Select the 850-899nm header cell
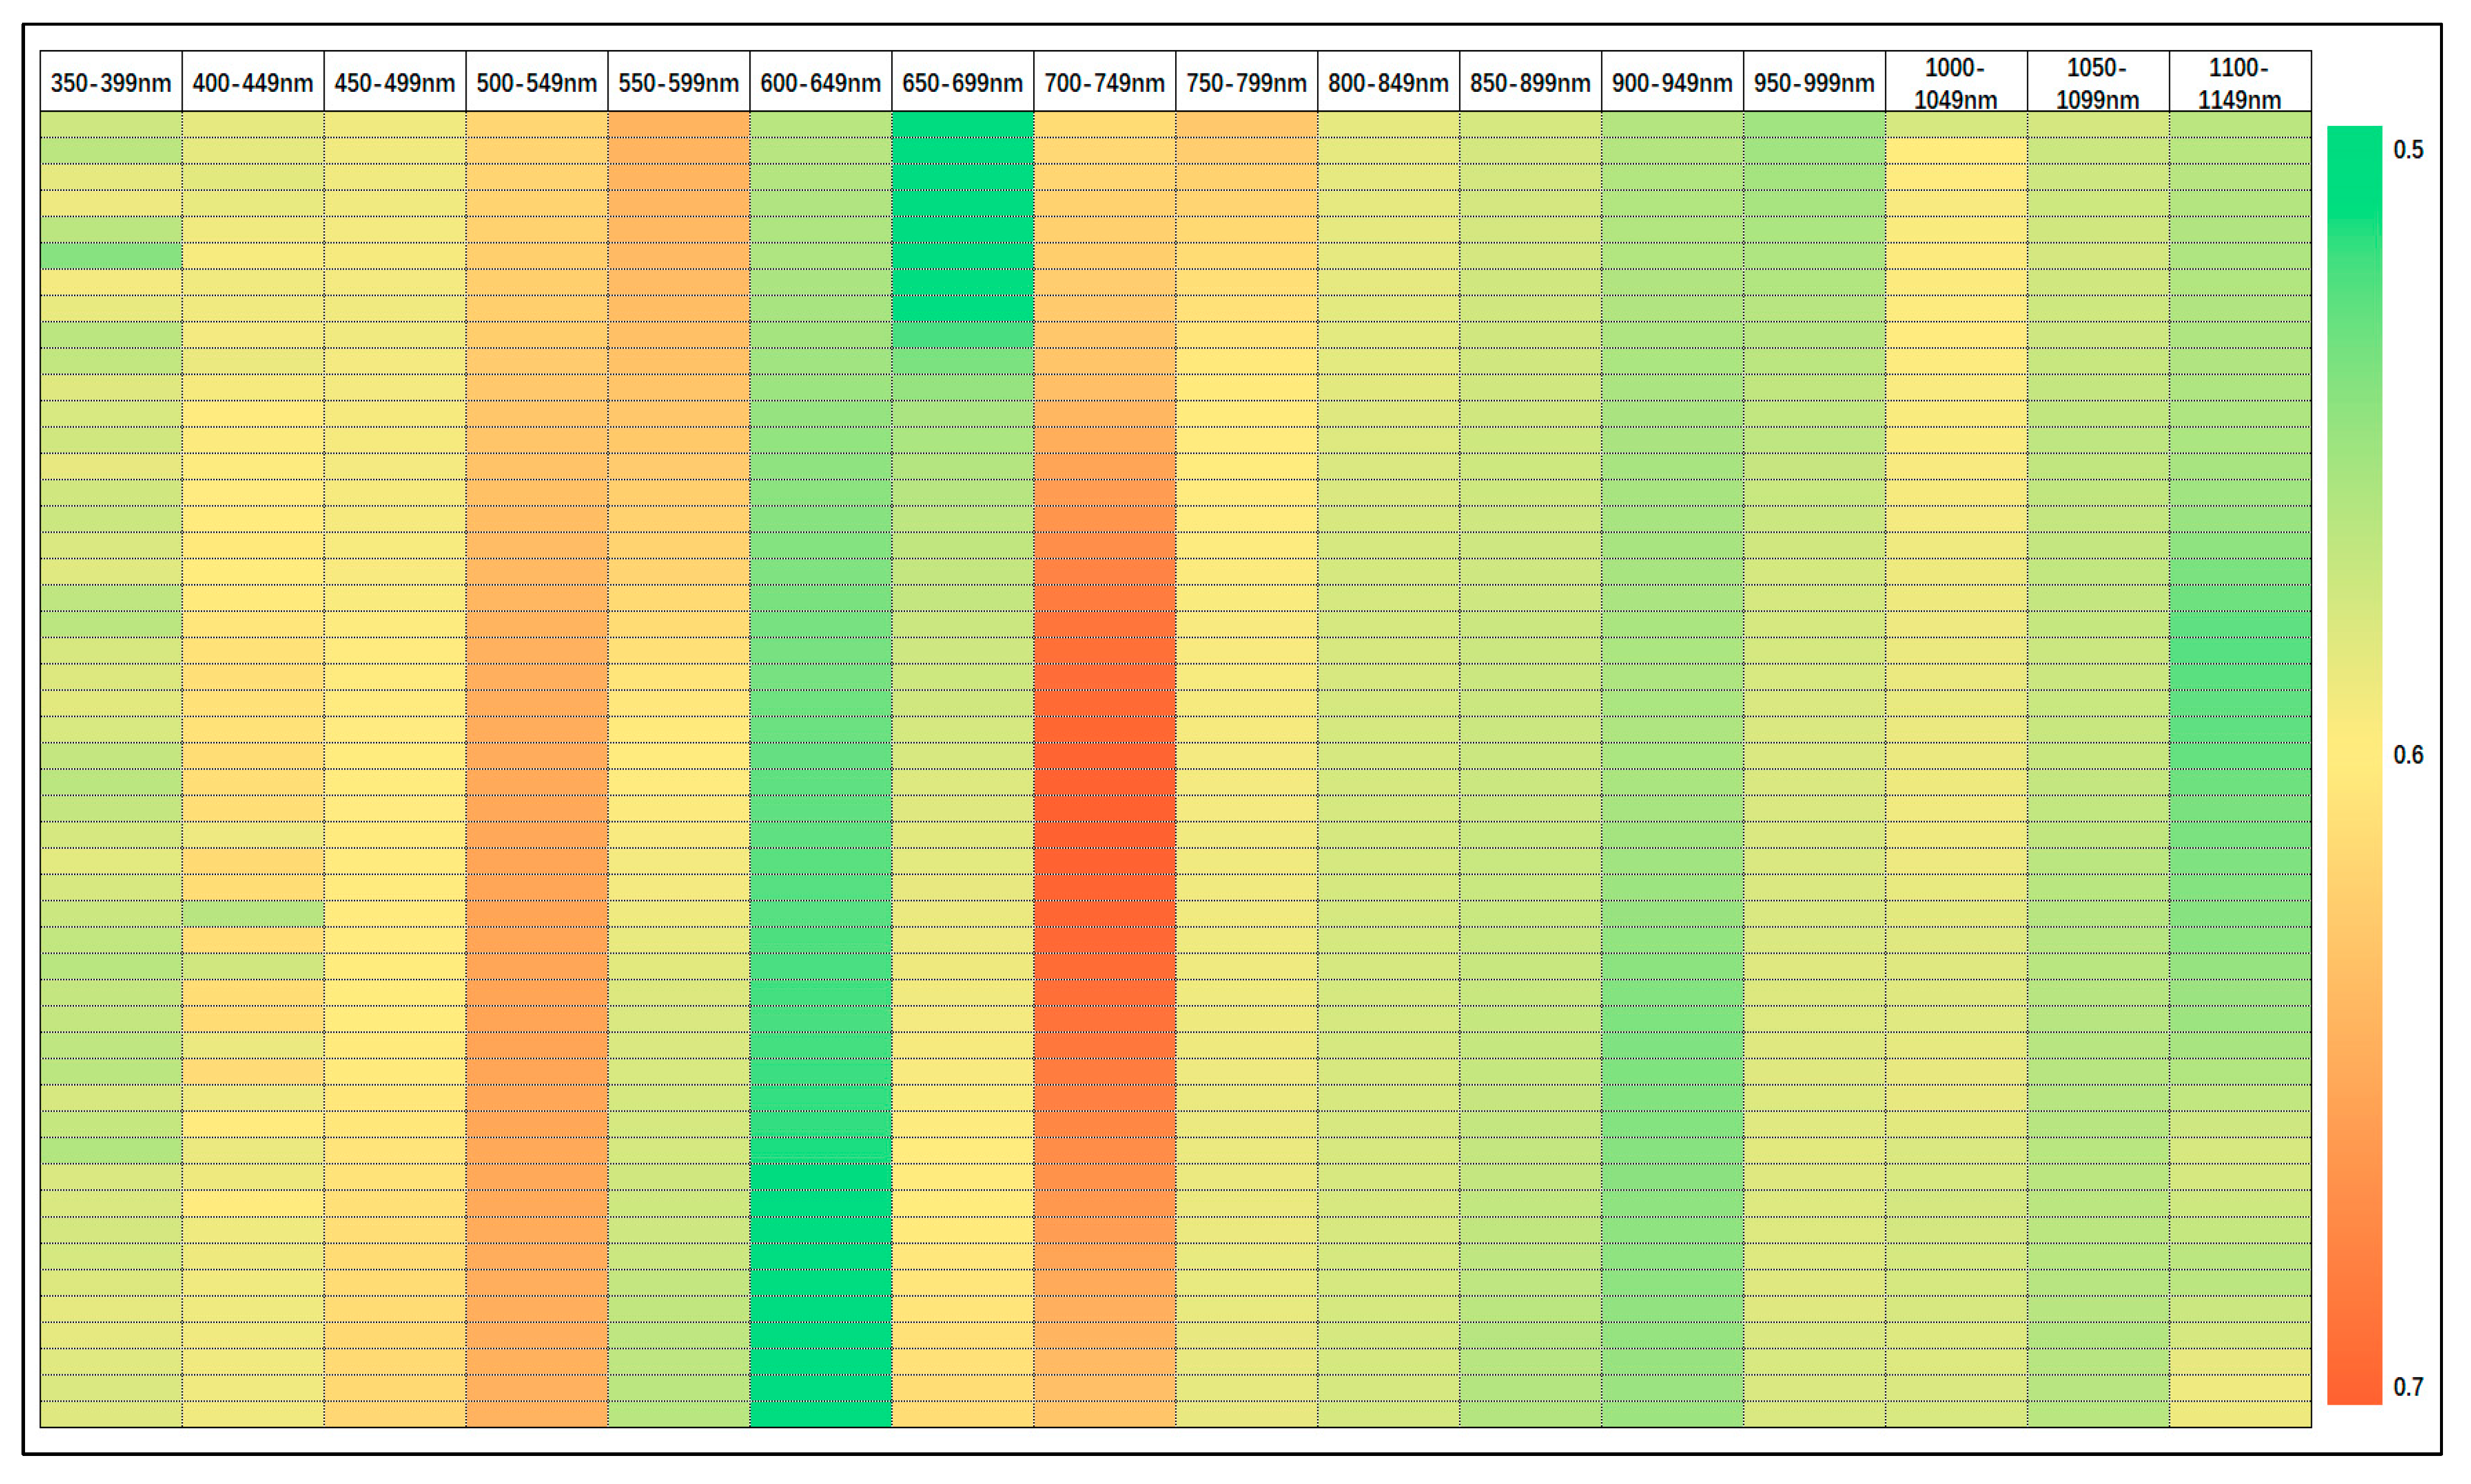Viewport: 2471px width, 1484px height. coord(1531,82)
